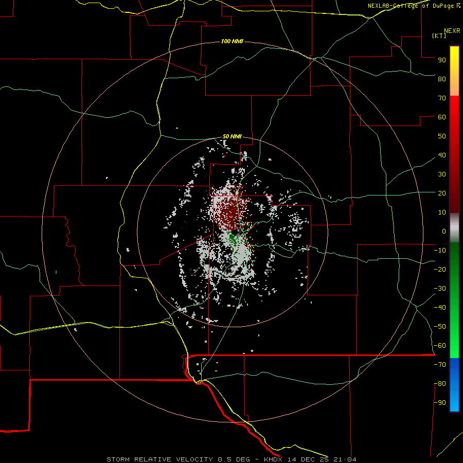Click the 100 NMI range ring label
Screen dimensions: 463x463
[x=232, y=41]
